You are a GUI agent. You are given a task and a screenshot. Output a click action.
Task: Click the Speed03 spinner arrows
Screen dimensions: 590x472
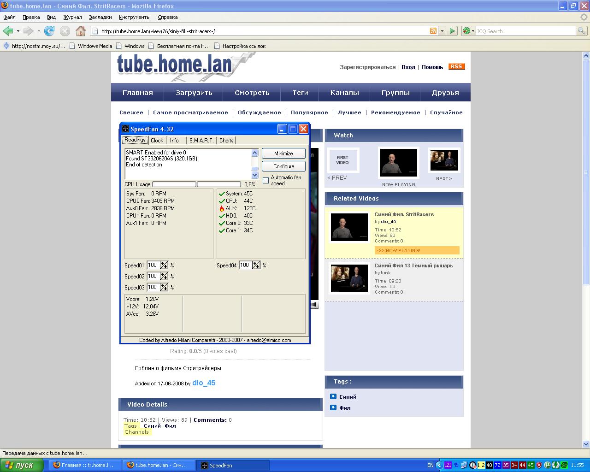click(164, 287)
